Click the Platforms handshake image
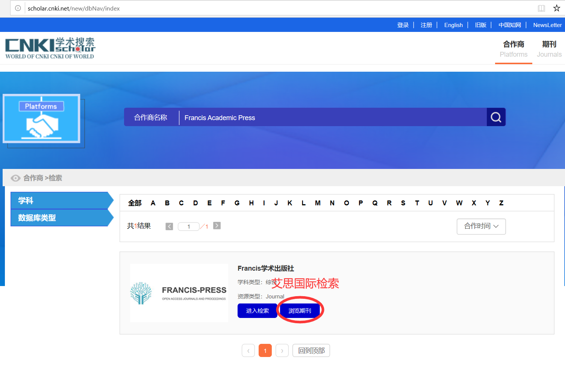Image resolution: width=565 pixels, height=366 pixels. [41, 119]
